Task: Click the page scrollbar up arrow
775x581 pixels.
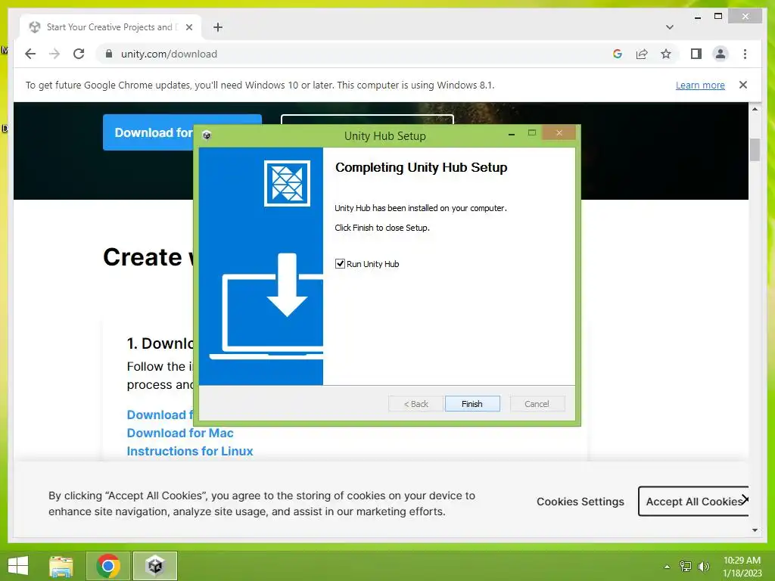Action: click(755, 109)
